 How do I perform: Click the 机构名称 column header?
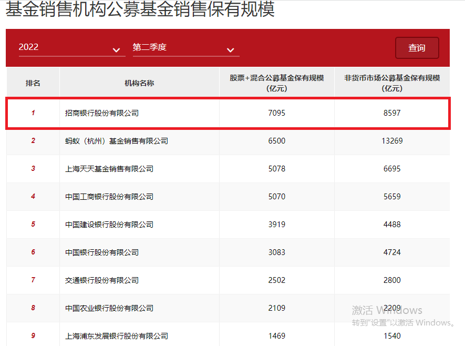click(x=139, y=83)
